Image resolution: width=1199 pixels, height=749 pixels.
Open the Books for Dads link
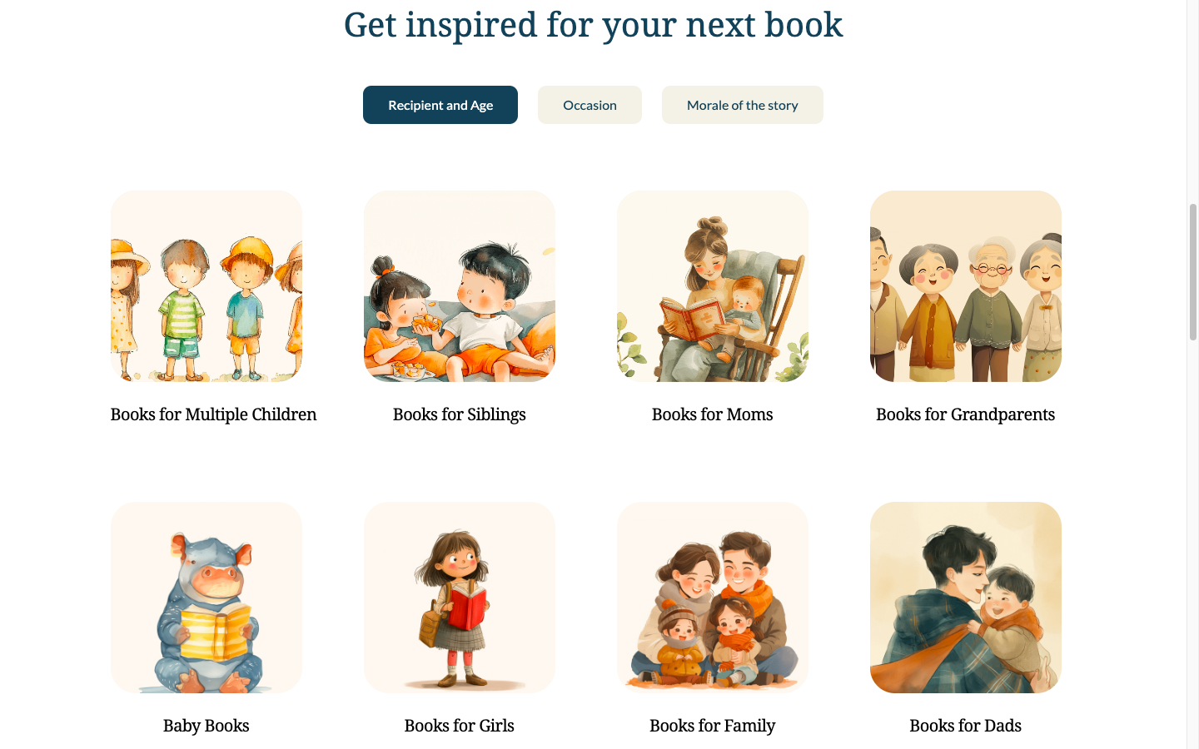pyautogui.click(x=966, y=726)
